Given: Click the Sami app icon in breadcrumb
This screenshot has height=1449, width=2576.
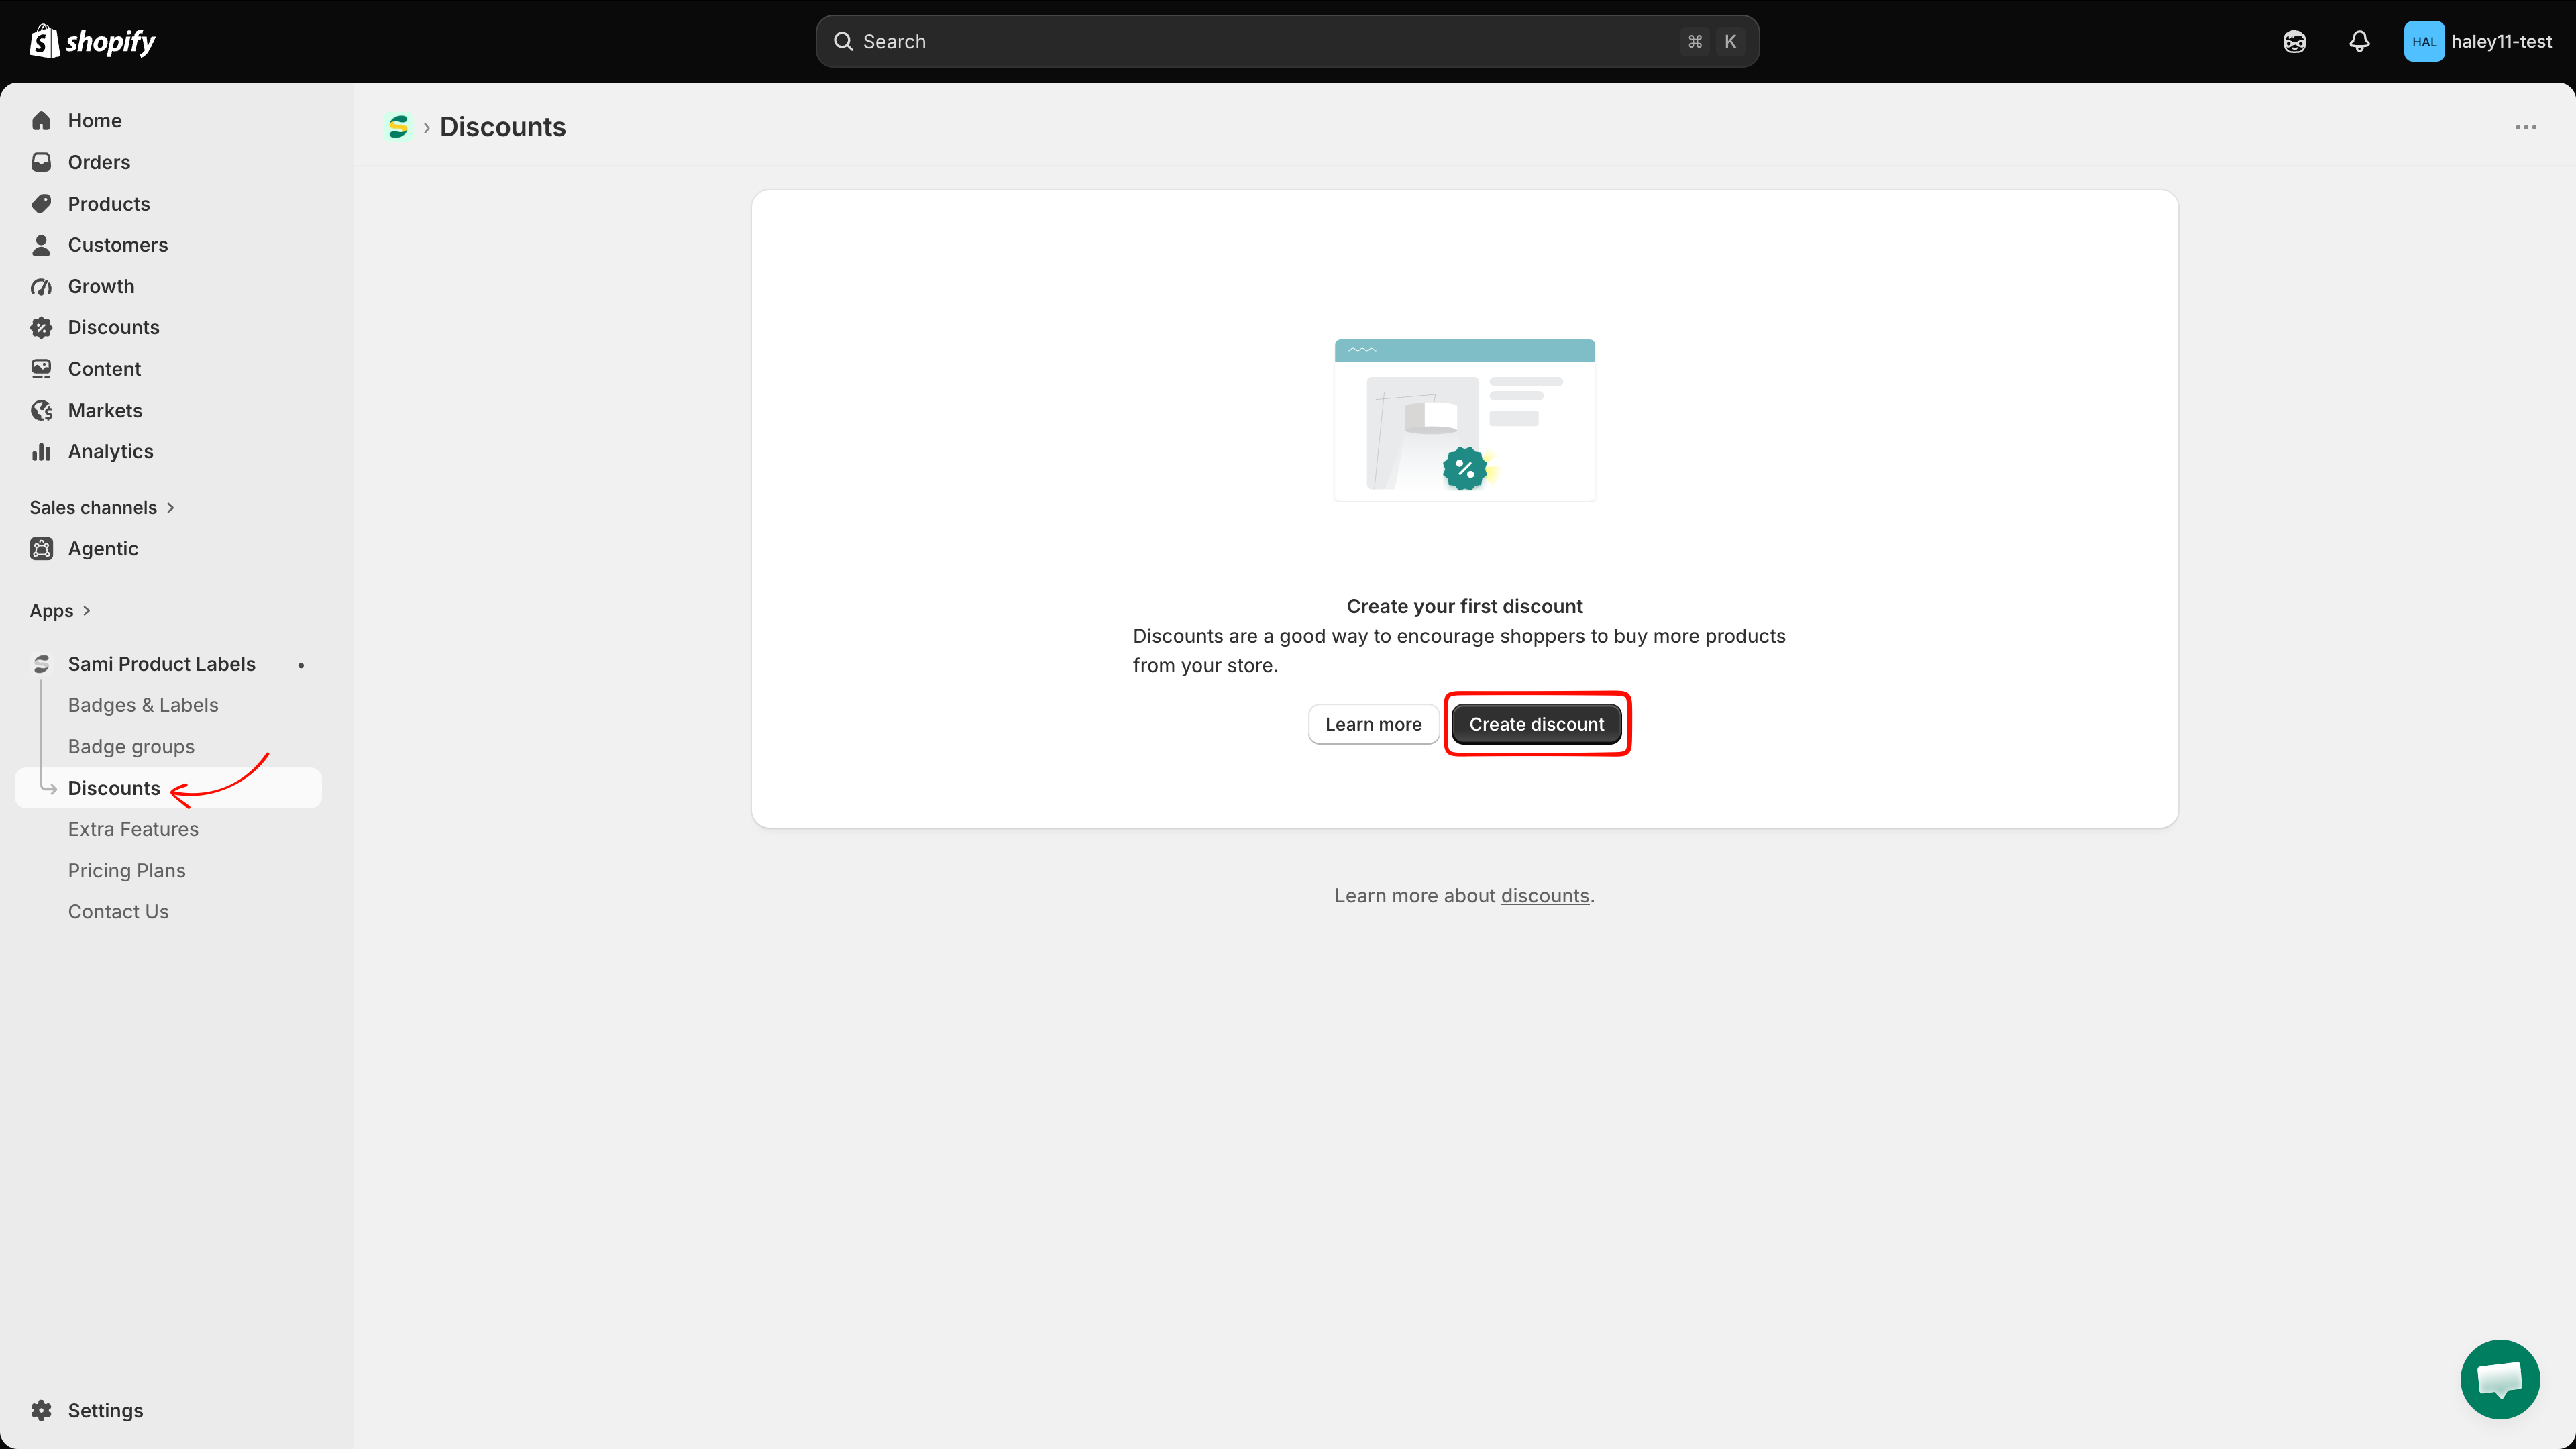Looking at the screenshot, I should coord(398,127).
